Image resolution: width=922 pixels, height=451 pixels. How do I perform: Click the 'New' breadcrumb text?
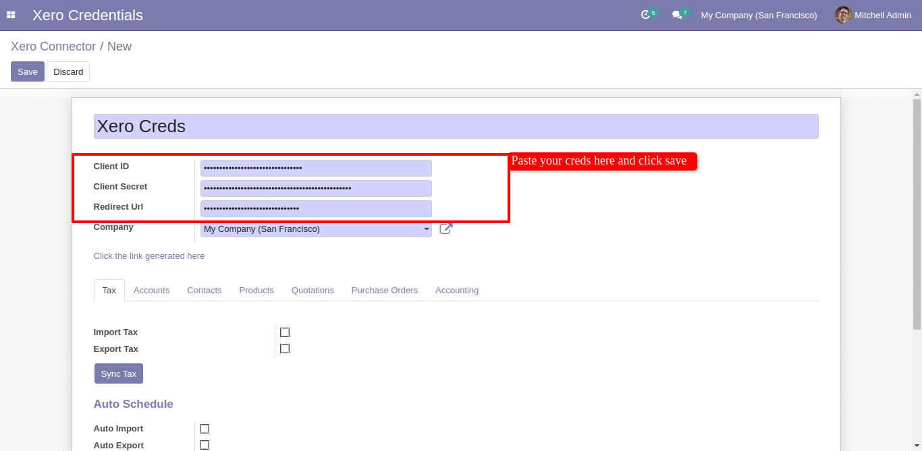pyautogui.click(x=119, y=47)
